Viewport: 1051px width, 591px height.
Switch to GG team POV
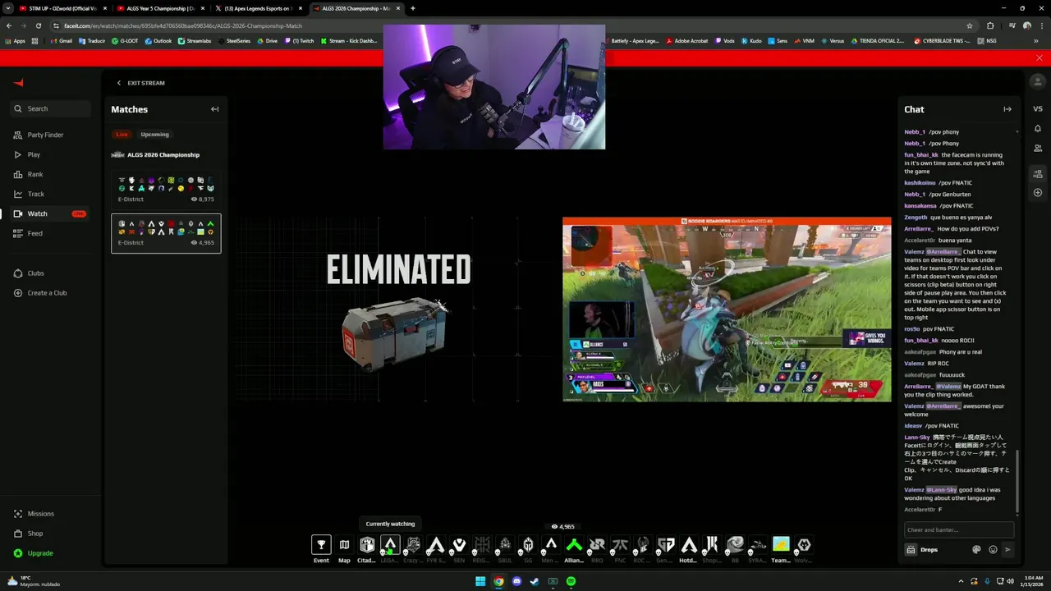point(528,545)
